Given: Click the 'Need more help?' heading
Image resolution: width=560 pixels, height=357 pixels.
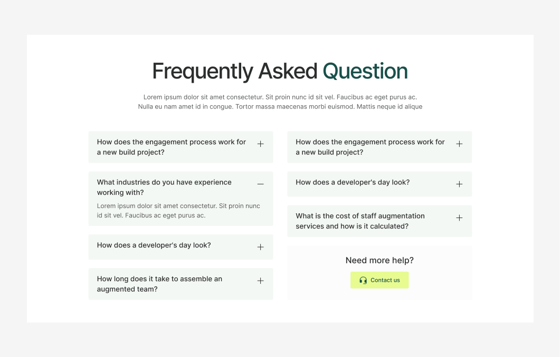Looking at the screenshot, I should (x=379, y=260).
